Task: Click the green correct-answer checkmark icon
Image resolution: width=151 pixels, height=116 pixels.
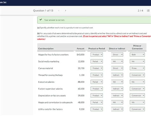Action: coord(41,20)
